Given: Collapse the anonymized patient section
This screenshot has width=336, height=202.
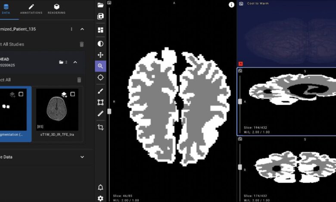Looking at the screenshot, I should tap(82, 29).
